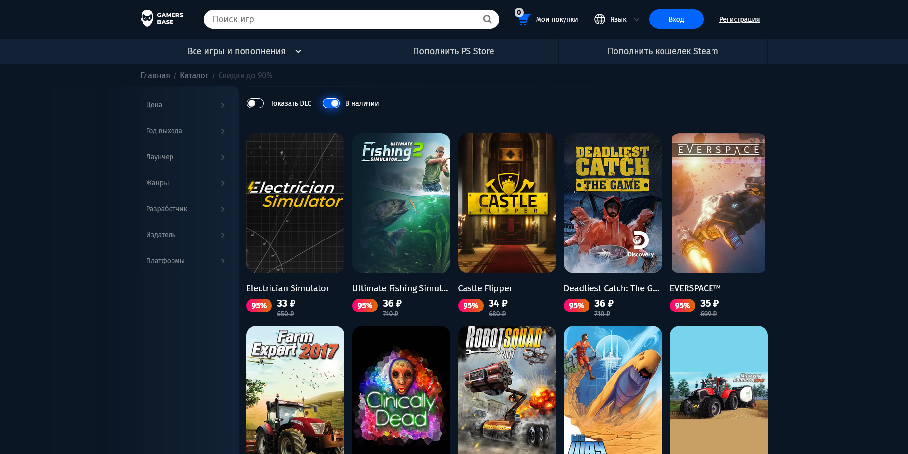The image size is (908, 454).
Task: Go to Пополнить PS Store
Action: click(454, 51)
